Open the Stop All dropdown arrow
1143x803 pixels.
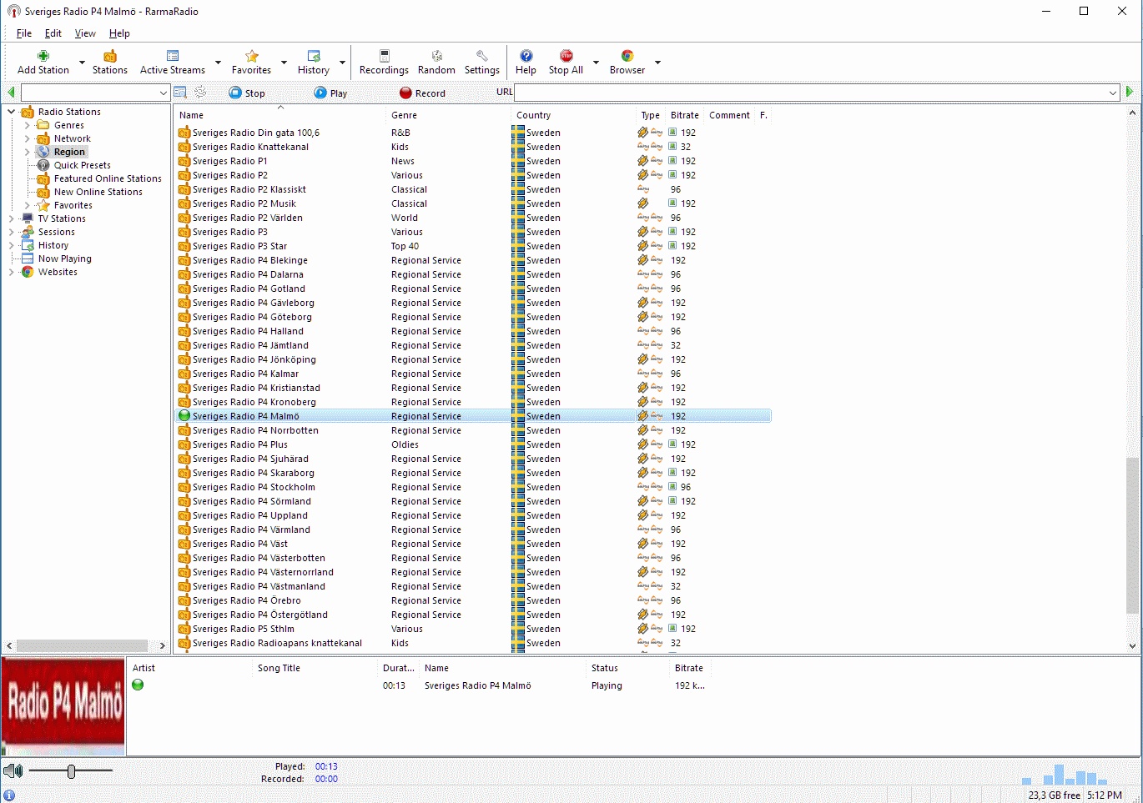point(596,63)
